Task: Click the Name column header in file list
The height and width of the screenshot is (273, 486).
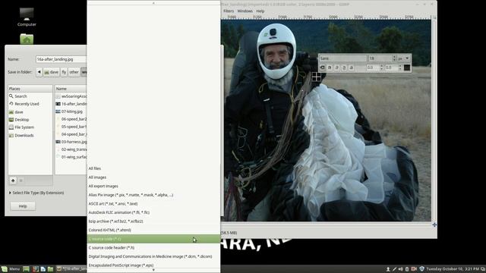Action: coord(71,89)
